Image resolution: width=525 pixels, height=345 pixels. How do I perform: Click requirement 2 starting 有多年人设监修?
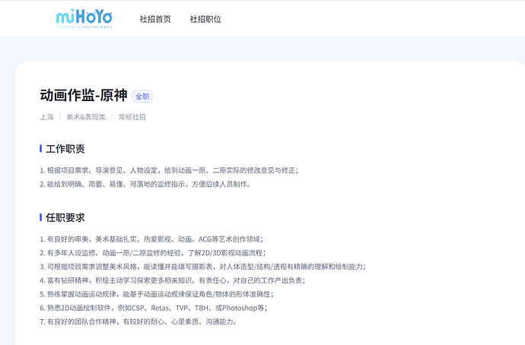(153, 253)
